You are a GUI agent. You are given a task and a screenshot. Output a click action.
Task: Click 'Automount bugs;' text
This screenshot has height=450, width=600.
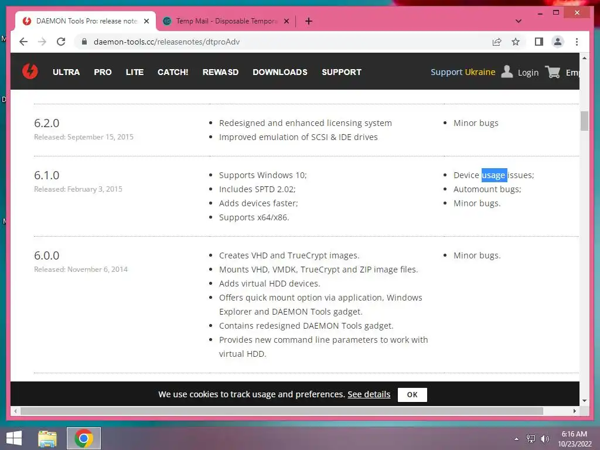click(487, 189)
